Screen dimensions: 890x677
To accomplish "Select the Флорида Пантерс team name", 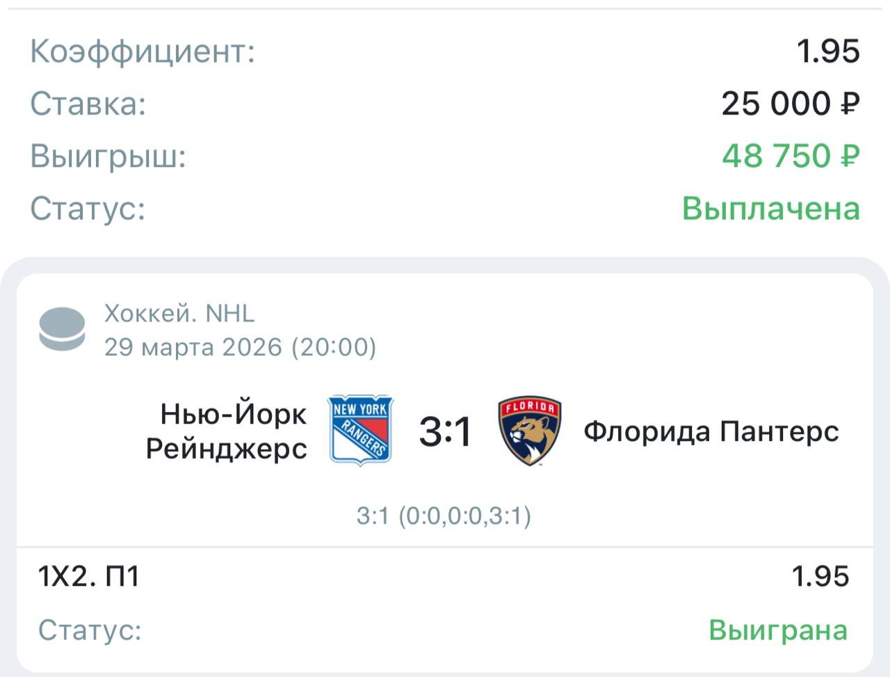I will (711, 431).
